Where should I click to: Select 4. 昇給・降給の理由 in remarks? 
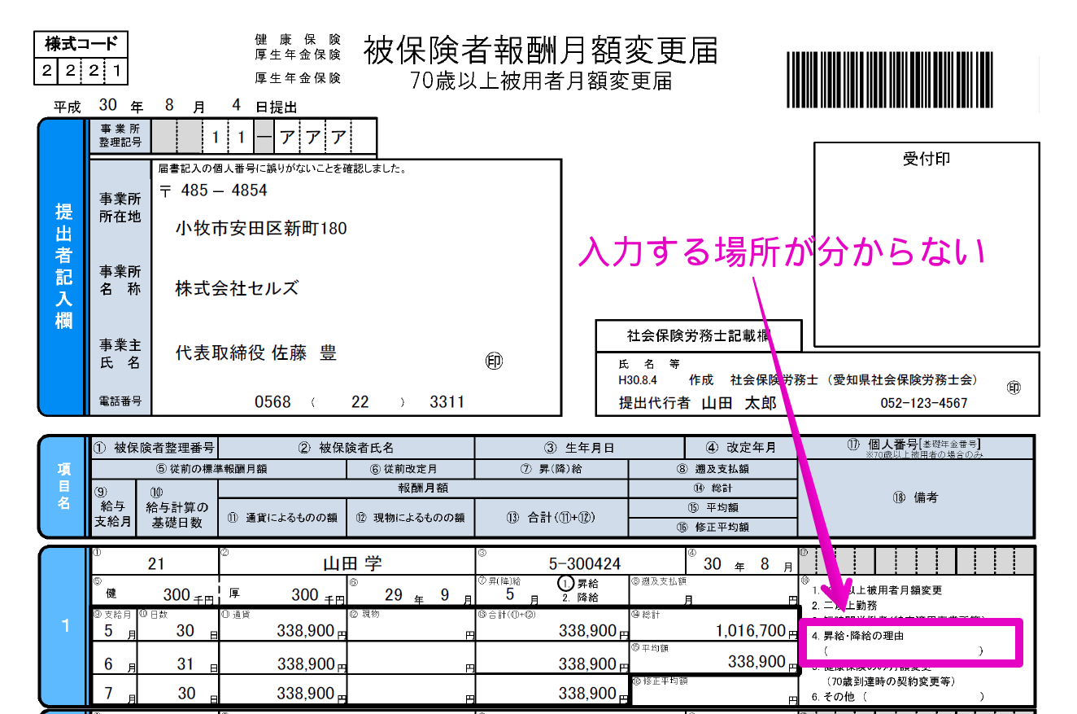(x=857, y=635)
